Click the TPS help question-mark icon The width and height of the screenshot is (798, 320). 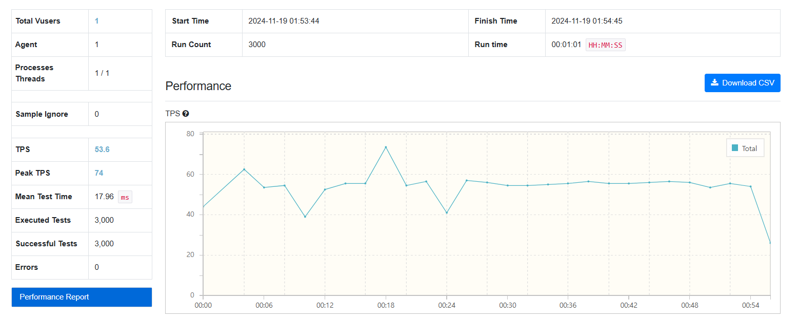(x=186, y=114)
